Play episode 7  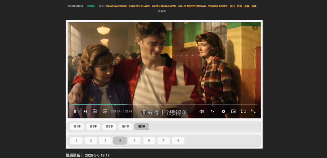(x=163, y=141)
